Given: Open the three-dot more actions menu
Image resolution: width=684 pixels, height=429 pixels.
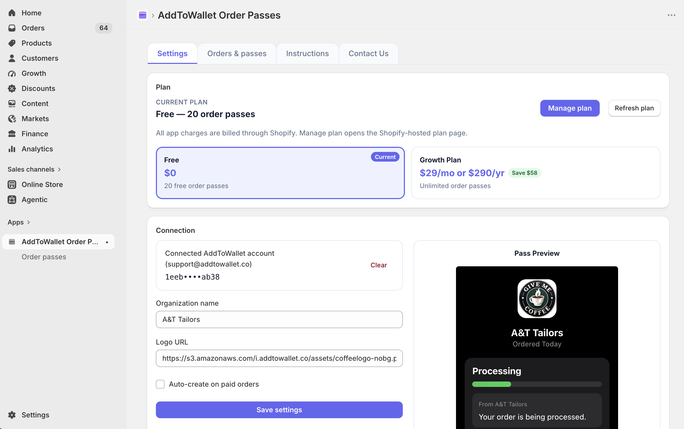Looking at the screenshot, I should 671,15.
